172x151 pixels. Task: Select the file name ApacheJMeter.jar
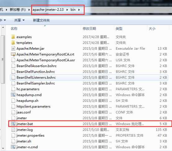30,49
